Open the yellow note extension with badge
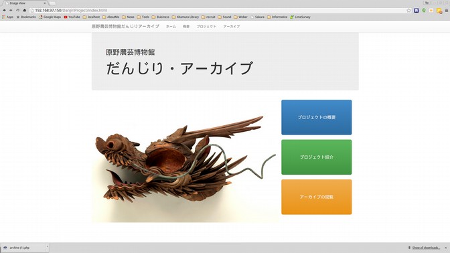 tap(439, 11)
